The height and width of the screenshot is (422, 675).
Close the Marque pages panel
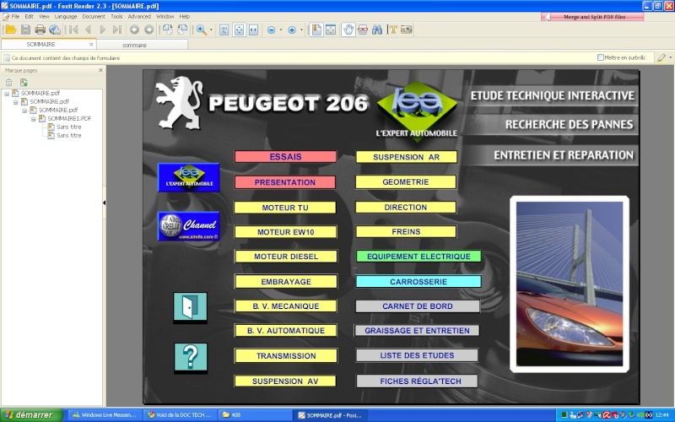(x=100, y=70)
